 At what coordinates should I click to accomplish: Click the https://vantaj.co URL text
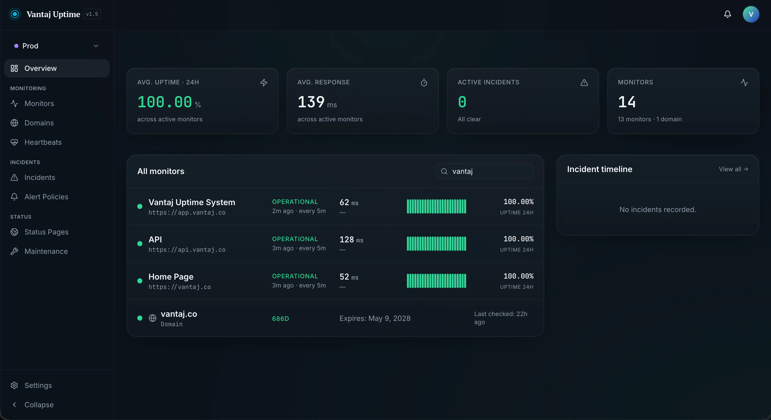[180, 287]
